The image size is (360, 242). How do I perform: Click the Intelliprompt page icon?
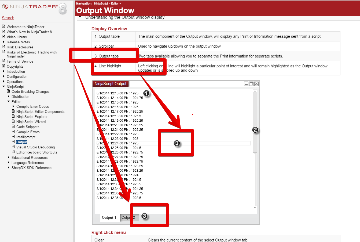pyautogui.click(x=13, y=137)
